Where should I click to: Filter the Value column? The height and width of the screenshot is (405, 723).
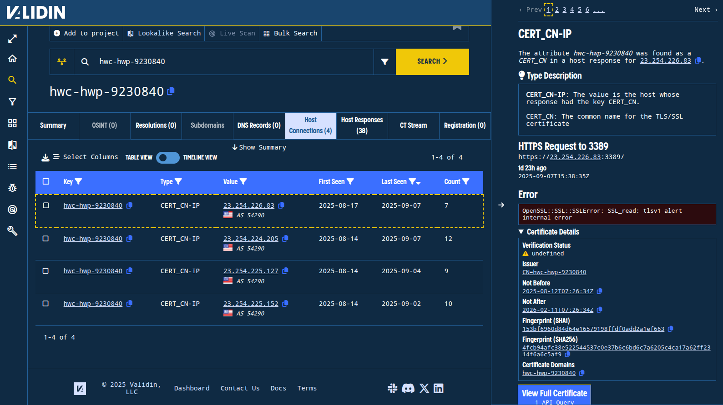243,181
